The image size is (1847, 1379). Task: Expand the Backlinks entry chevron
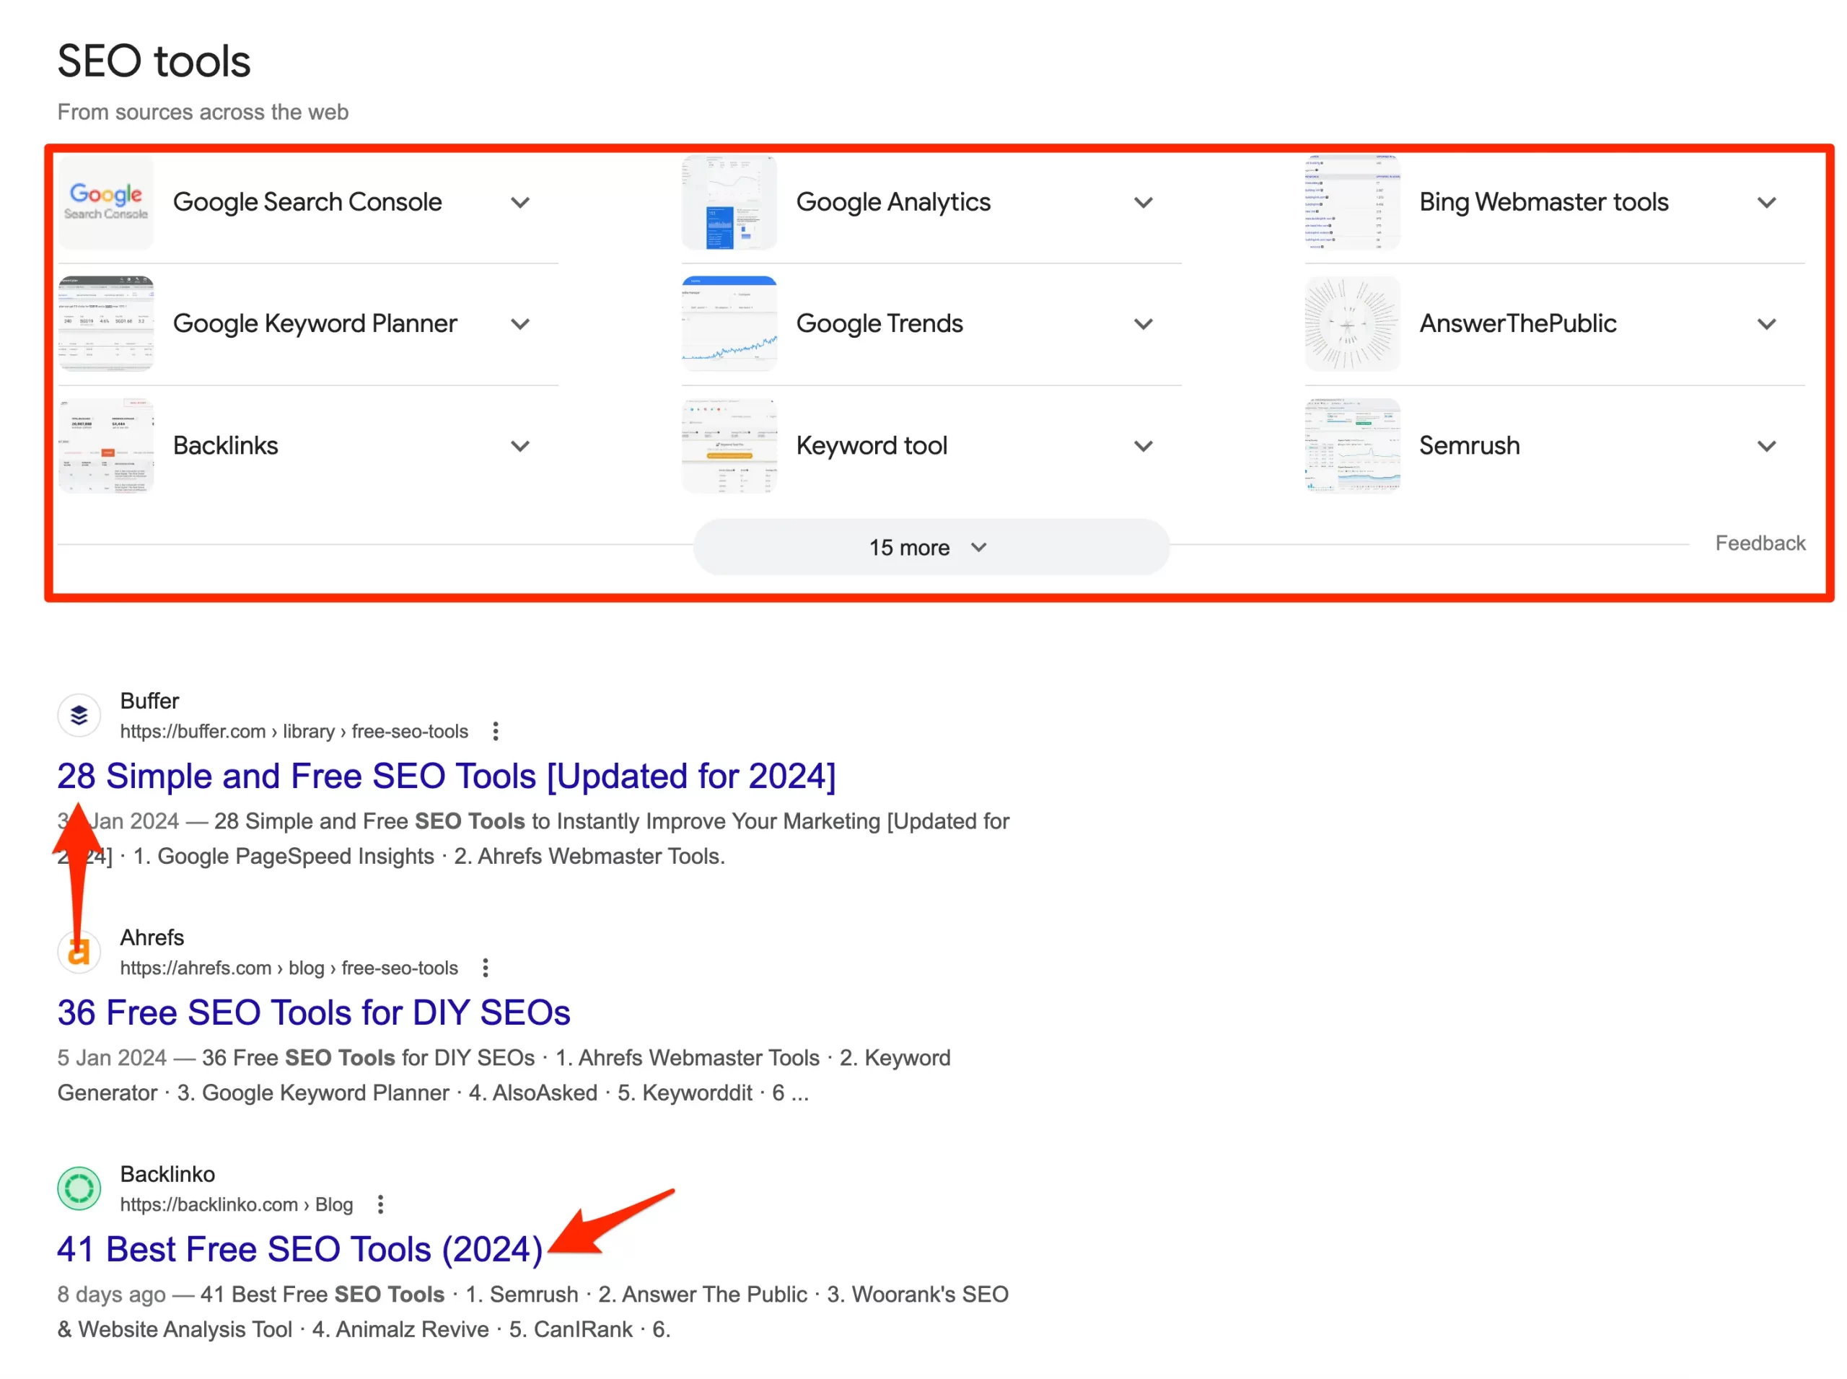pos(520,445)
